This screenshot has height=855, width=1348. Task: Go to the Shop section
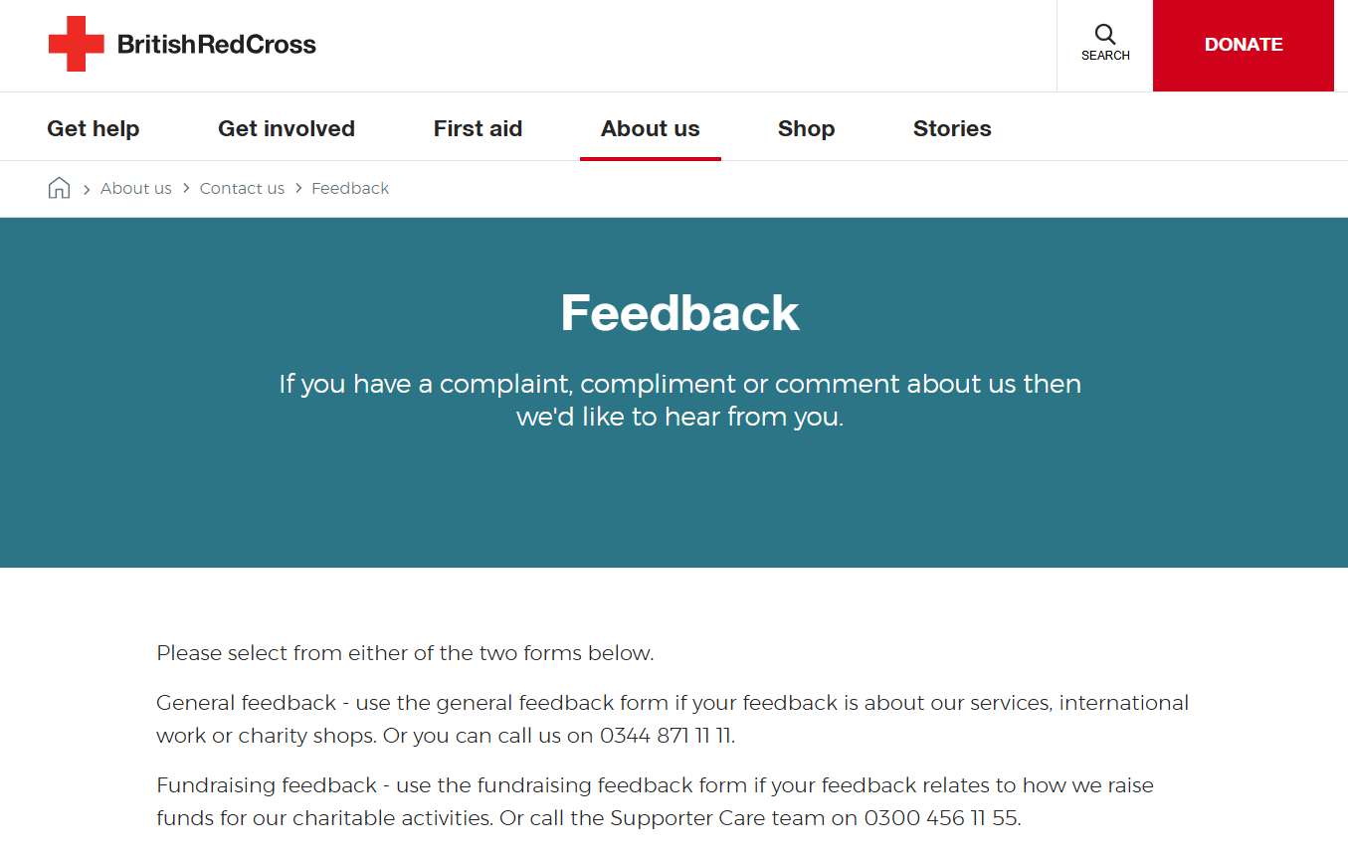(806, 128)
